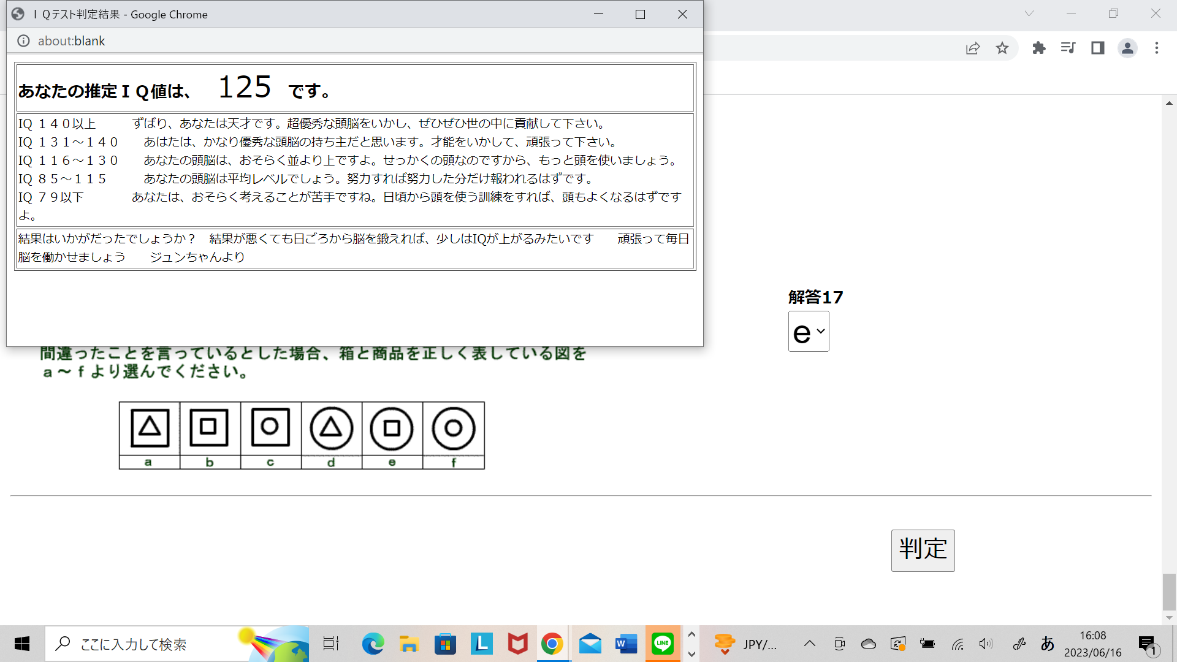Open the media control playlist icon
Screen dimensions: 1177x662
[1068, 48]
